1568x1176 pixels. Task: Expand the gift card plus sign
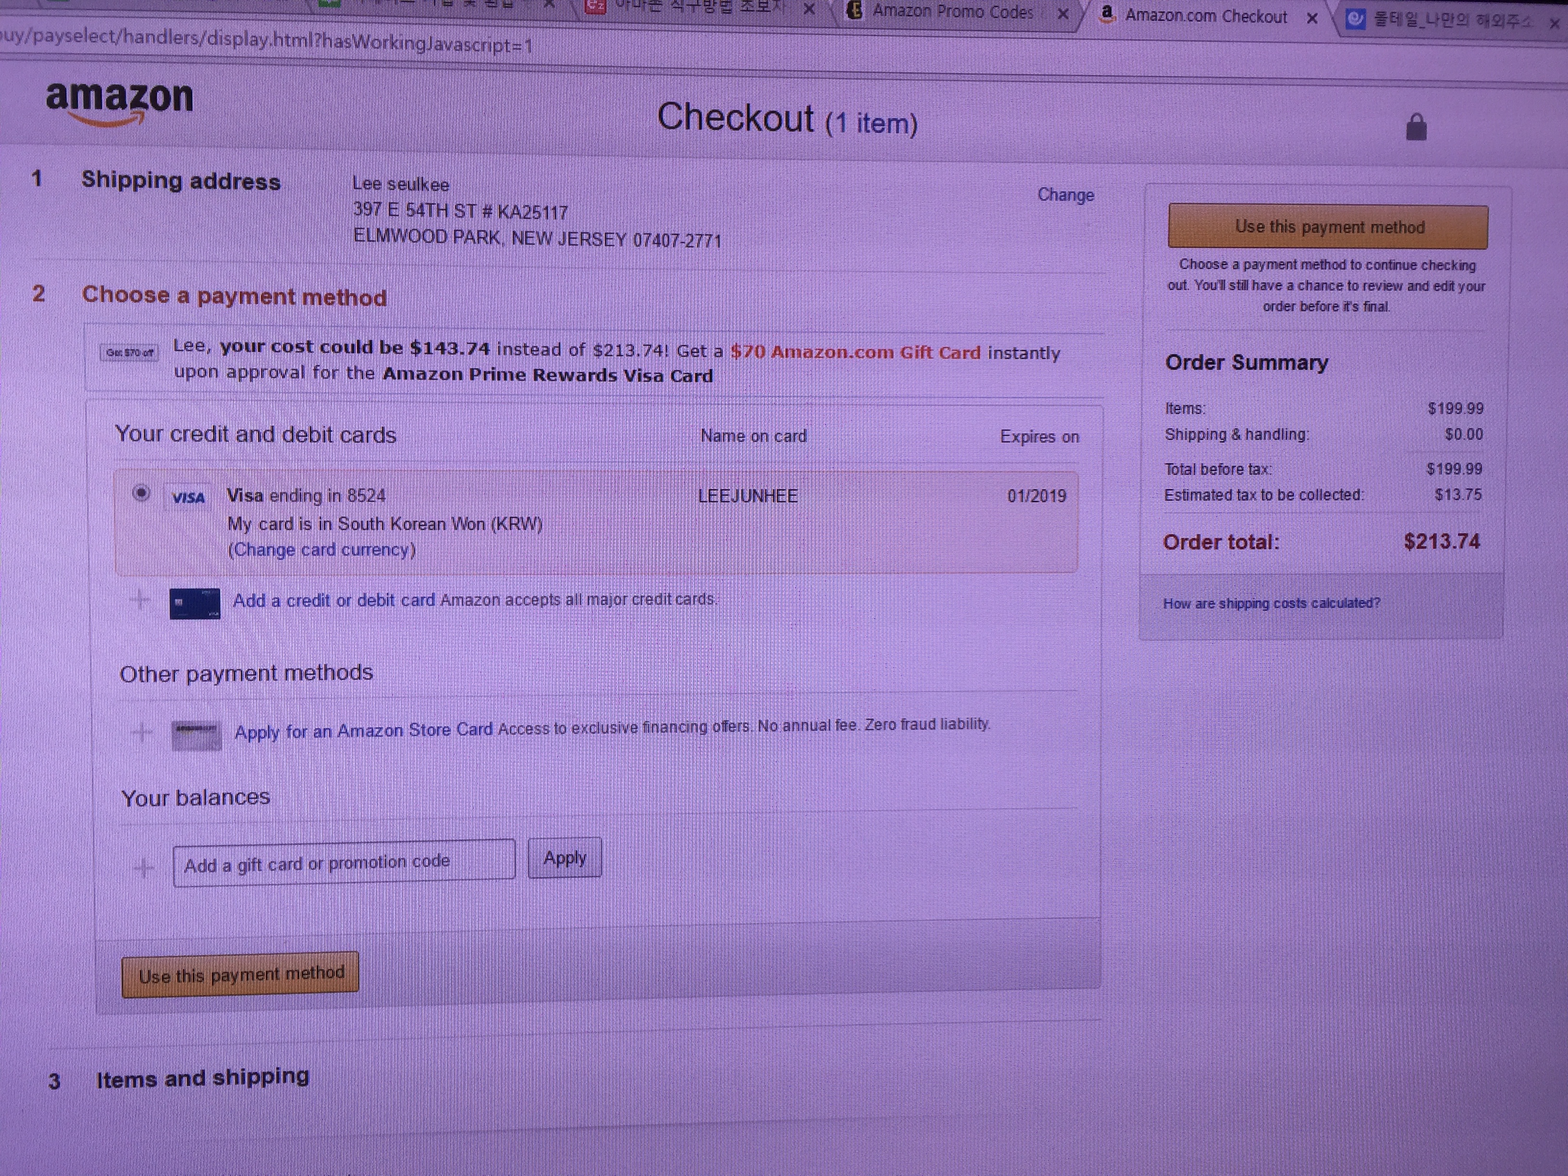coord(144,867)
